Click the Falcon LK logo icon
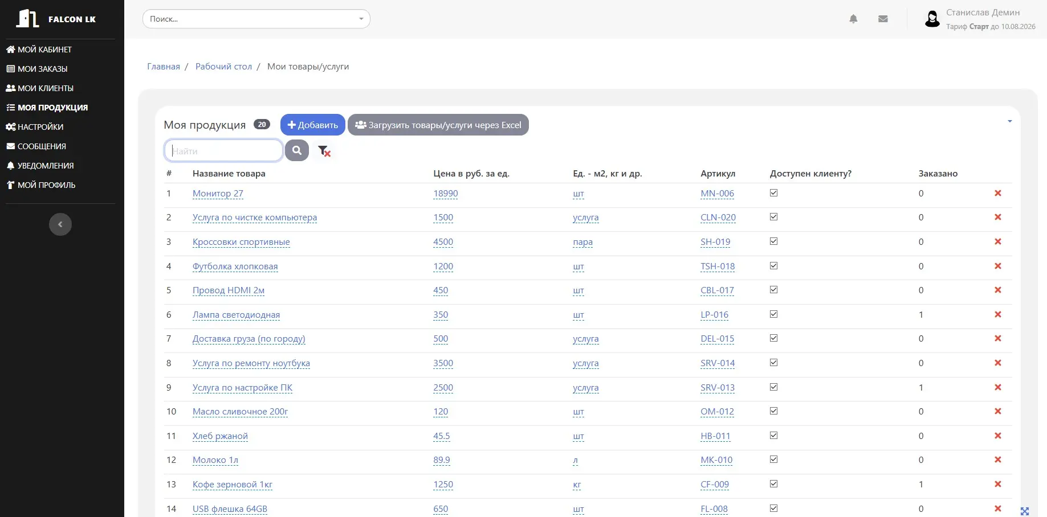 [27, 18]
